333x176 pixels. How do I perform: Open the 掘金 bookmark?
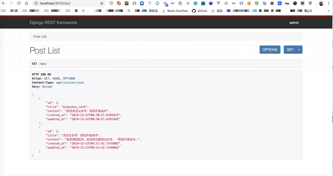click(217, 11)
